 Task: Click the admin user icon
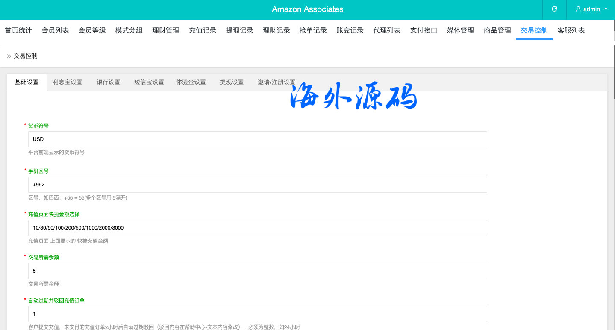click(578, 9)
